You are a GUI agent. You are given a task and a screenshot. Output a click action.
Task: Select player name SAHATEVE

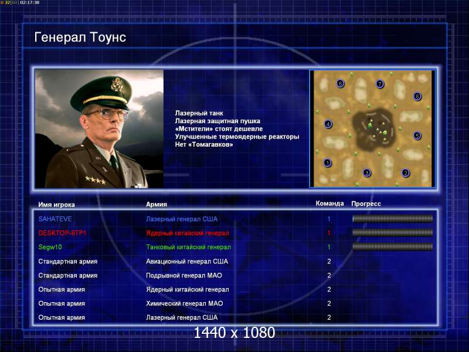[x=55, y=219]
